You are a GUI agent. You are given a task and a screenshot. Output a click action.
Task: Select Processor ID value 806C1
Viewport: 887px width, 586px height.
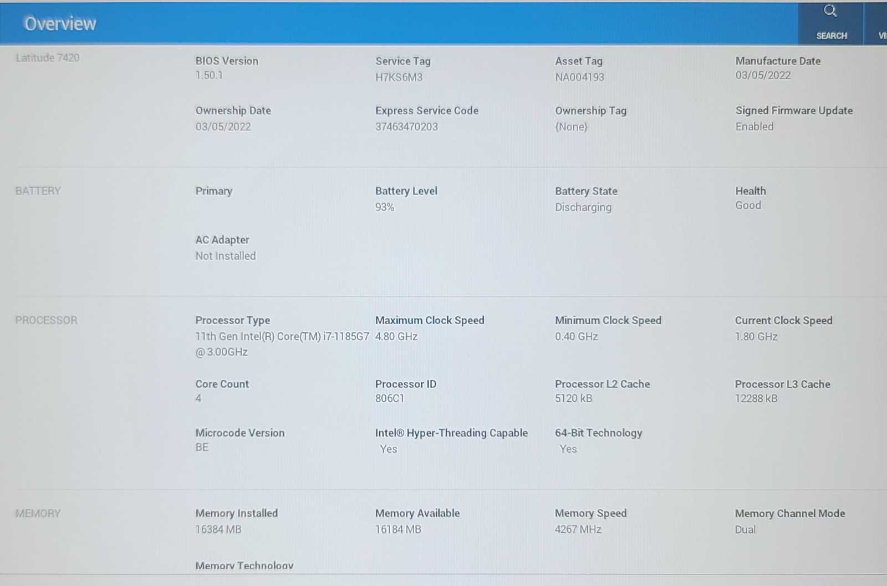click(x=390, y=398)
